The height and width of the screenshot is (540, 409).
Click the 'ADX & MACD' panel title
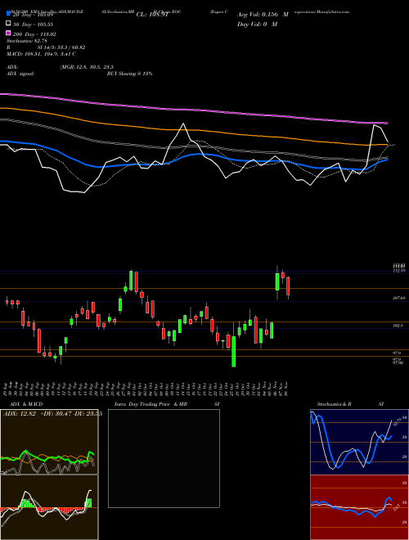click(26, 404)
